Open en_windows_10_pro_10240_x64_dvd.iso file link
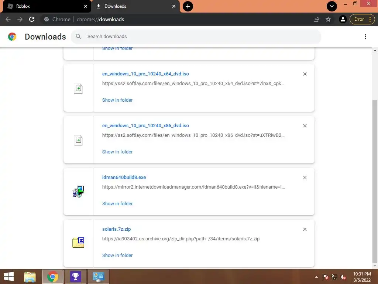Viewport: 378px width, 284px height. click(145, 74)
